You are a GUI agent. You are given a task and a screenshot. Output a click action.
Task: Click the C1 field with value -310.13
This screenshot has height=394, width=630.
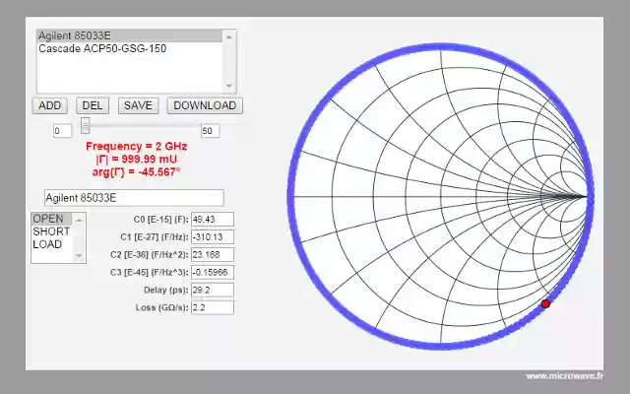[213, 237]
